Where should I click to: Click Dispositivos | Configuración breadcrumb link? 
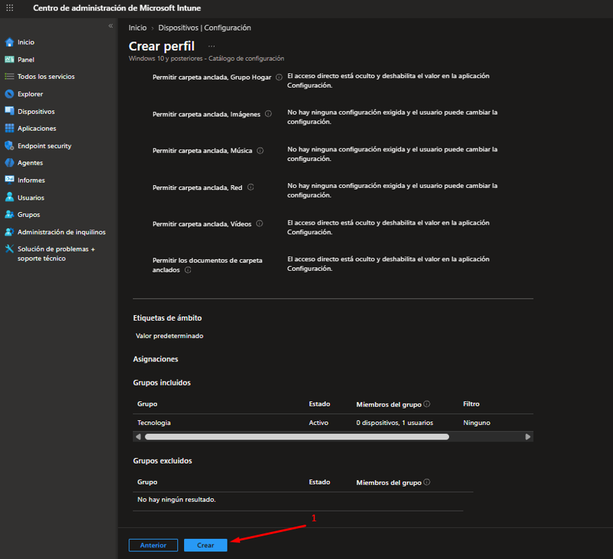click(205, 28)
